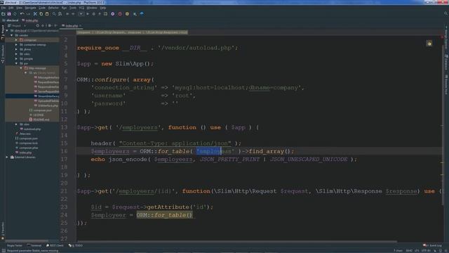
Task: Collapse the vendor folder
Action: point(12,35)
